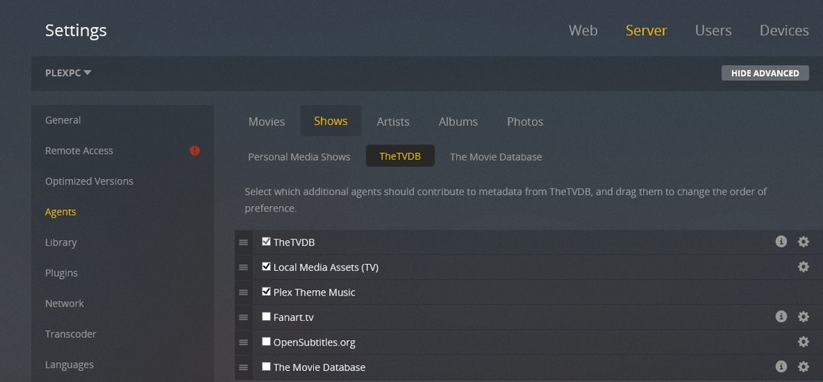Open gear settings for Local Media Assets (TV)

point(803,267)
